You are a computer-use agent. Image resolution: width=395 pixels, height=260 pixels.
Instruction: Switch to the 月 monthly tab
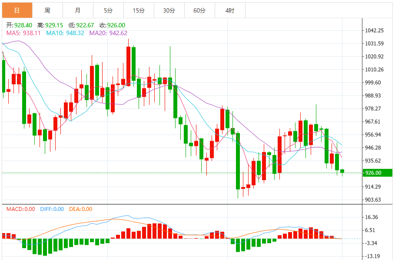[x=78, y=10]
